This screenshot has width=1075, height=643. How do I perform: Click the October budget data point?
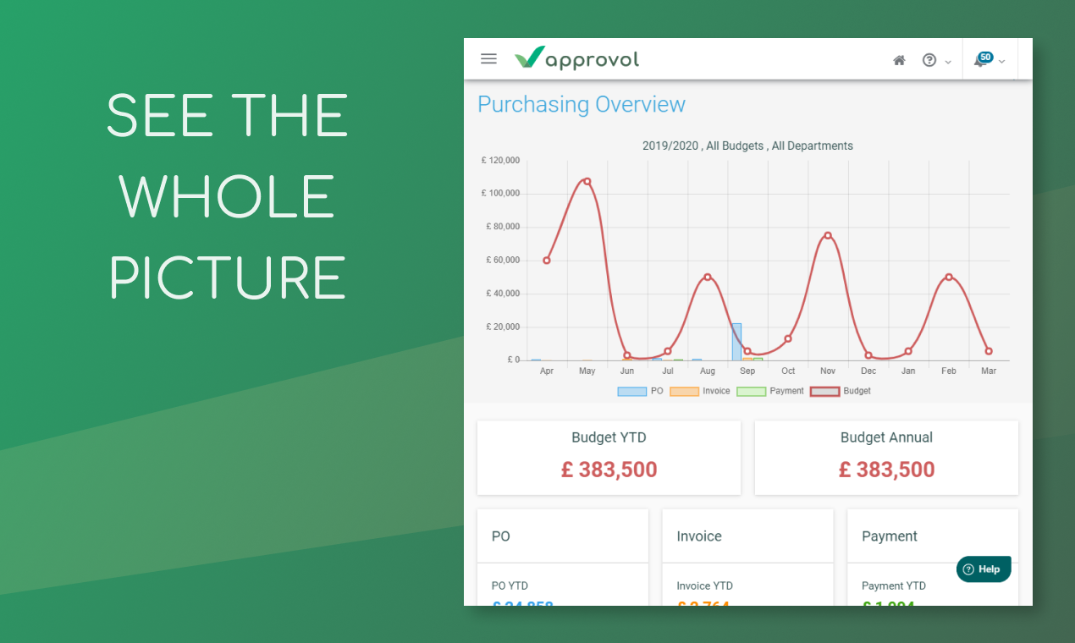click(788, 339)
